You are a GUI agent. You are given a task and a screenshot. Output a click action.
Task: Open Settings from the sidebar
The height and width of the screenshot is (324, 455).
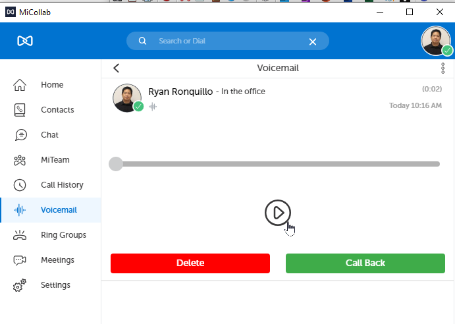click(x=55, y=285)
